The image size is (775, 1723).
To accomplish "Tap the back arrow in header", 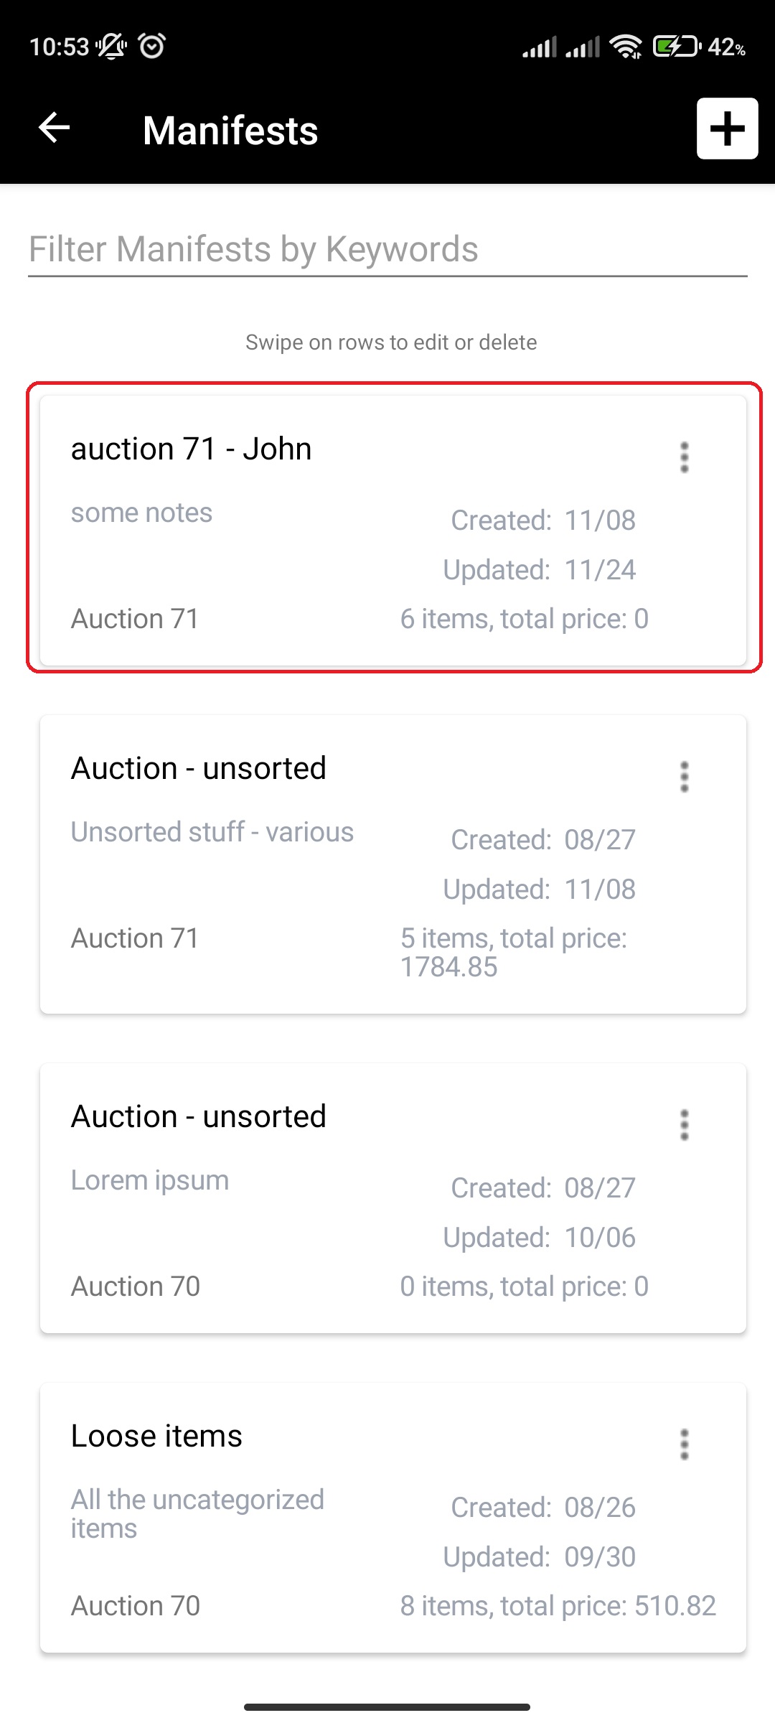I will [x=54, y=129].
